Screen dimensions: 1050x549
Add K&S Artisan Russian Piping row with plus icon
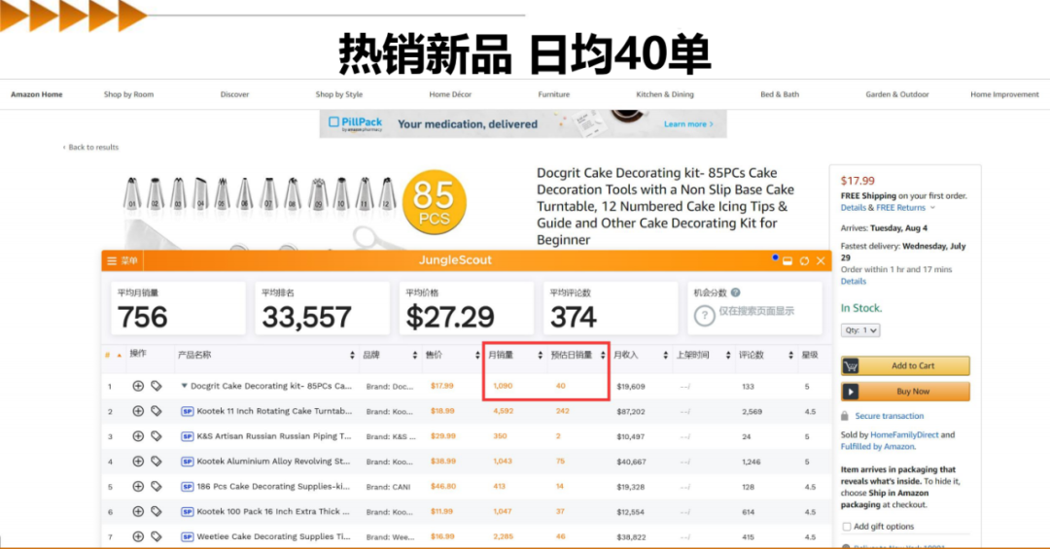(x=138, y=436)
